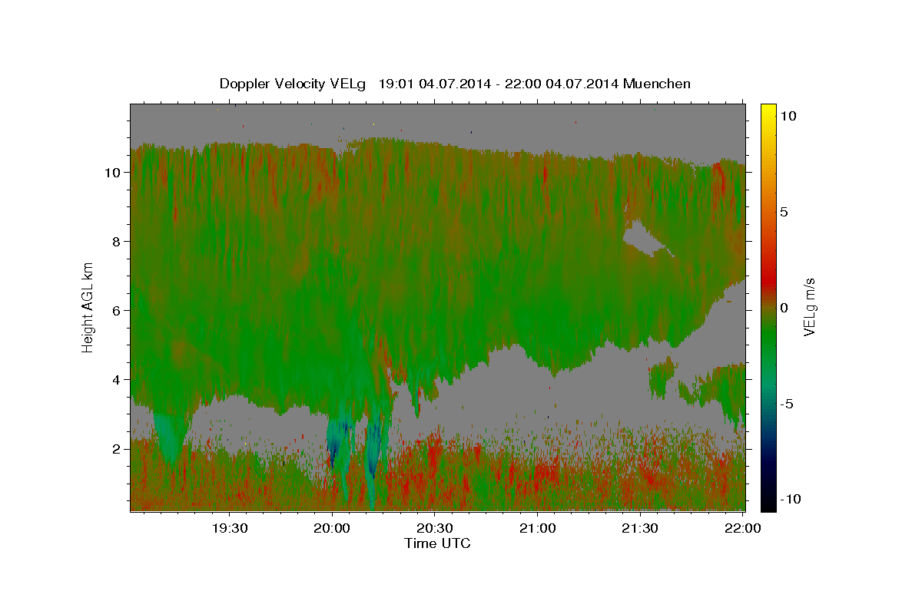Click the dark blue downdraft streak near 20:00
The height and width of the screenshot is (614, 922).
[x=332, y=445]
